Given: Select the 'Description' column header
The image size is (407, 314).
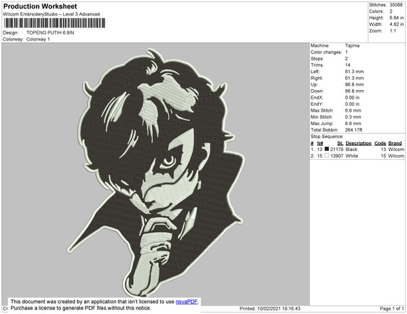Looking at the screenshot, I should point(358,143).
